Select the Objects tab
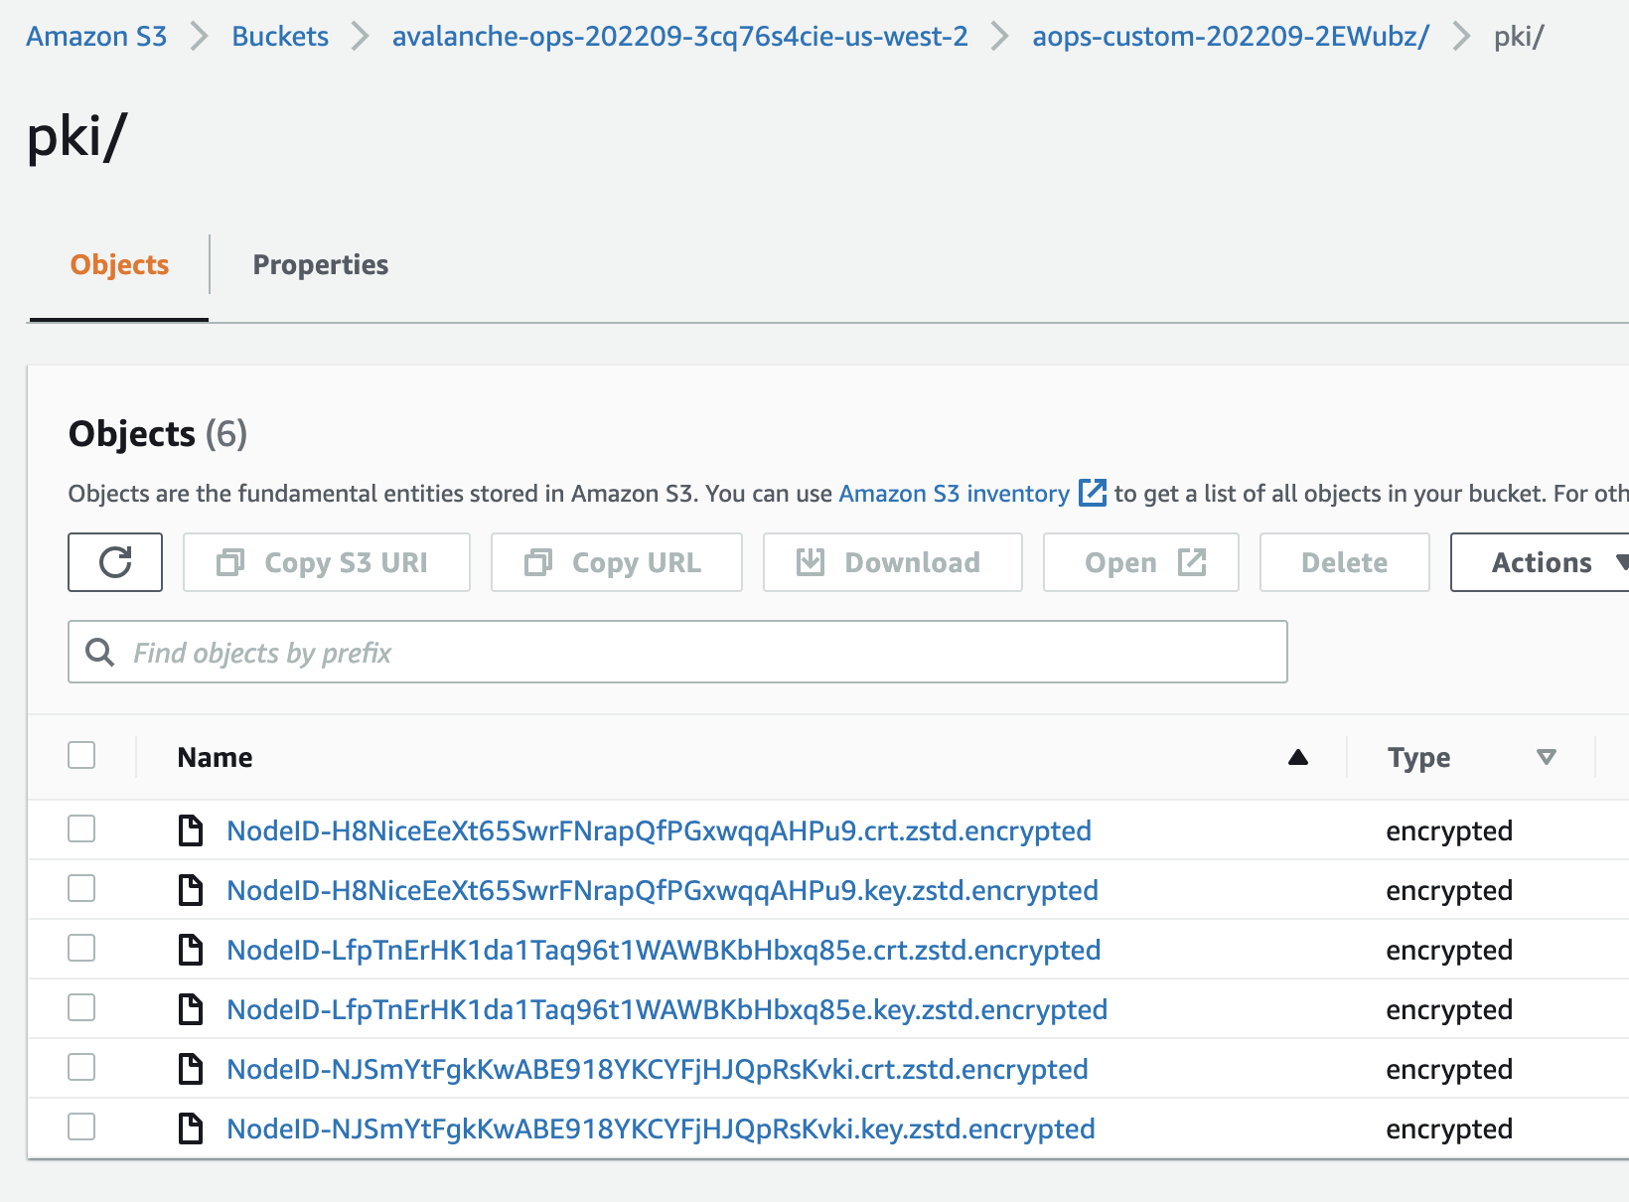The image size is (1629, 1202). click(119, 264)
